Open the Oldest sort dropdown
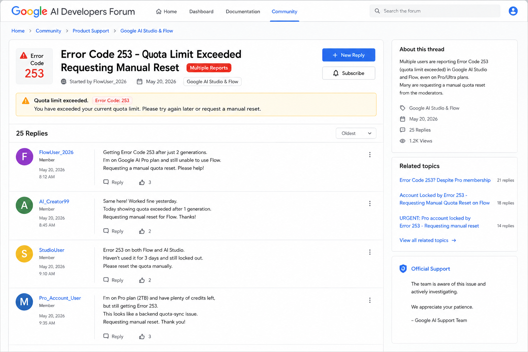The width and height of the screenshot is (528, 352). (356, 133)
